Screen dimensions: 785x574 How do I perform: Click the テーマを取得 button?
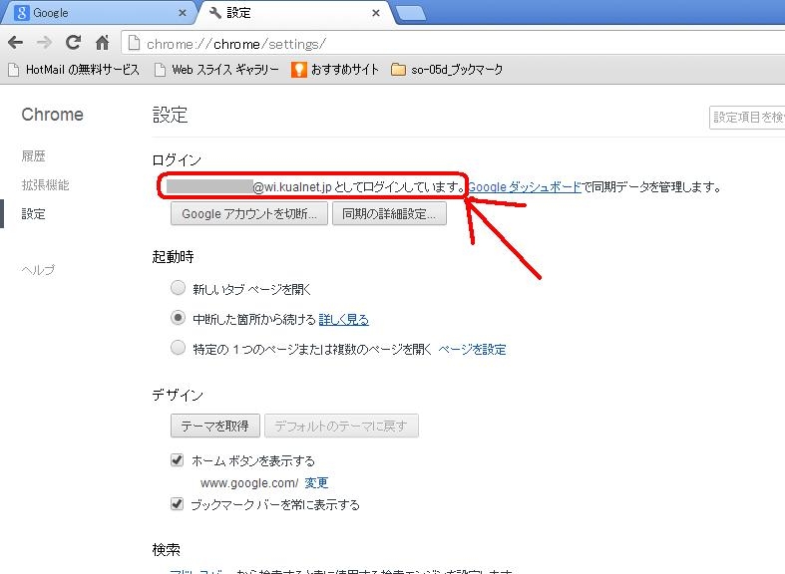point(215,426)
